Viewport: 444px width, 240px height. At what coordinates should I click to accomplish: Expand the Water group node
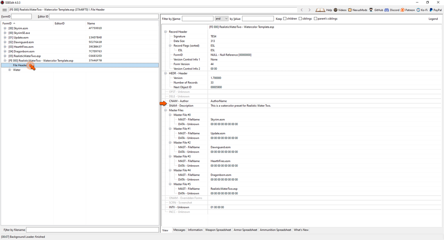(x=10, y=70)
